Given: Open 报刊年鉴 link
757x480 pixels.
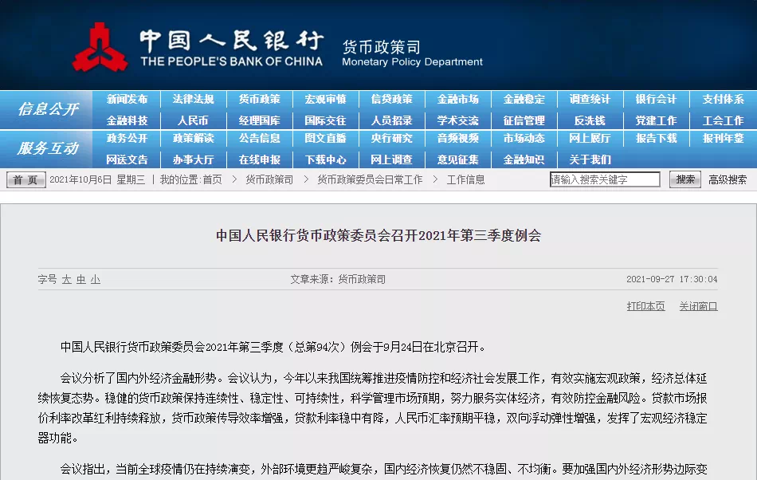Looking at the screenshot, I should coord(723,138).
